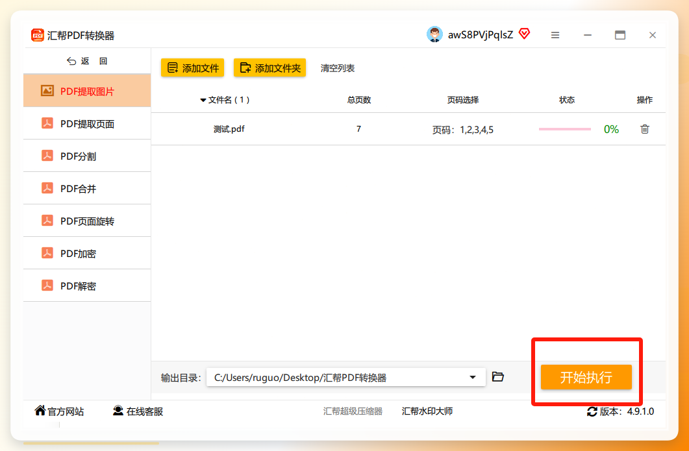
Task: Click username awS8PVjPqlsZ
Action: [481, 35]
